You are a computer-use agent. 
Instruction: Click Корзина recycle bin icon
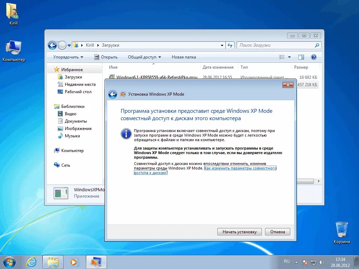(341, 233)
